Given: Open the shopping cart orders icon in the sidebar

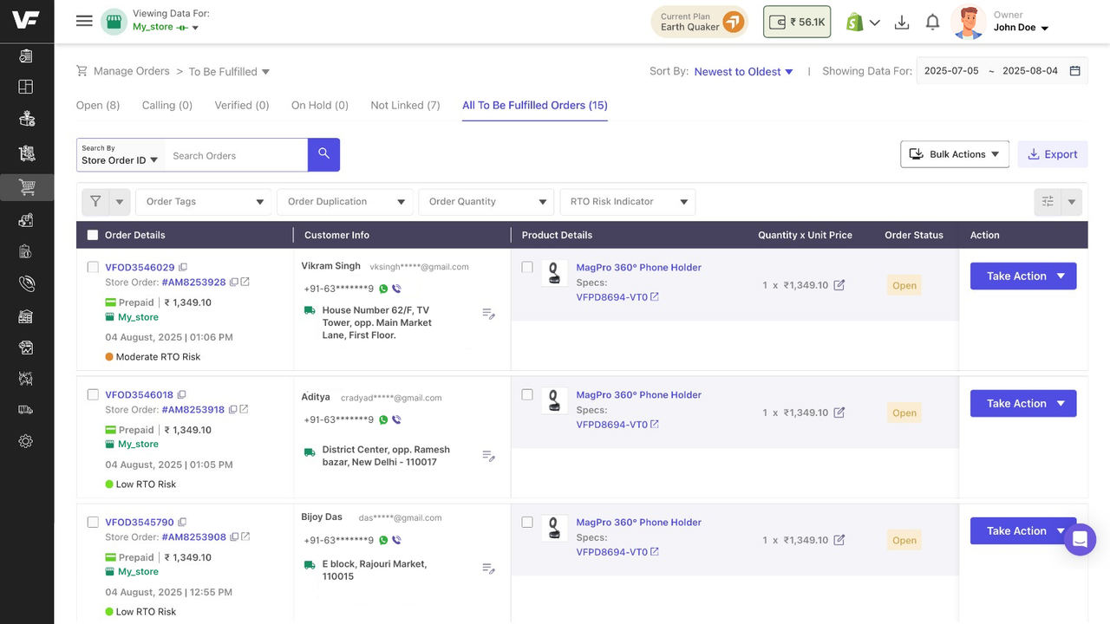Looking at the screenshot, I should (x=26, y=187).
